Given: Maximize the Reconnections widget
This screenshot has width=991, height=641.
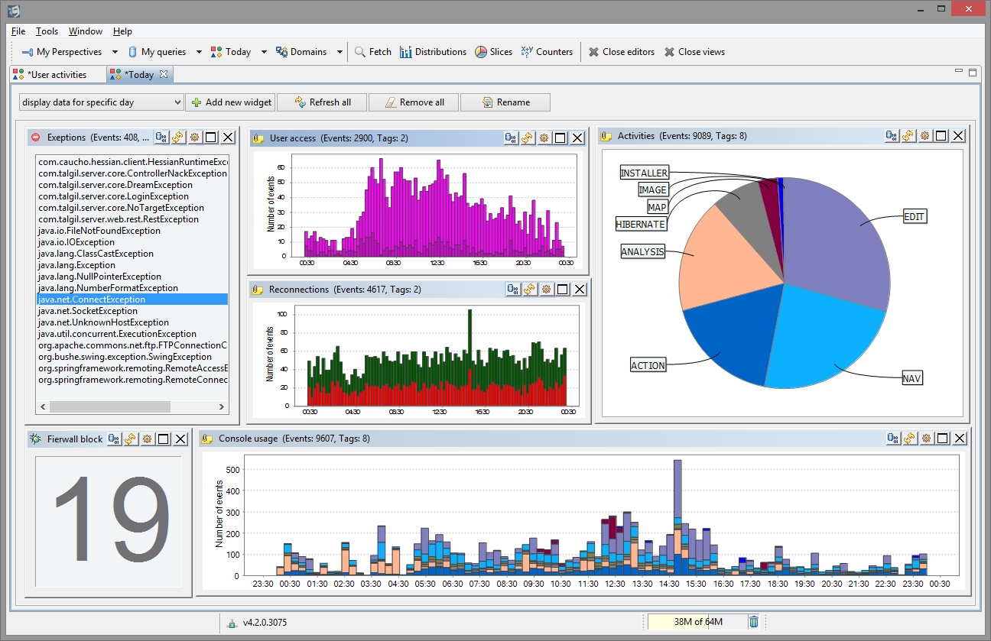Looking at the screenshot, I should point(563,290).
